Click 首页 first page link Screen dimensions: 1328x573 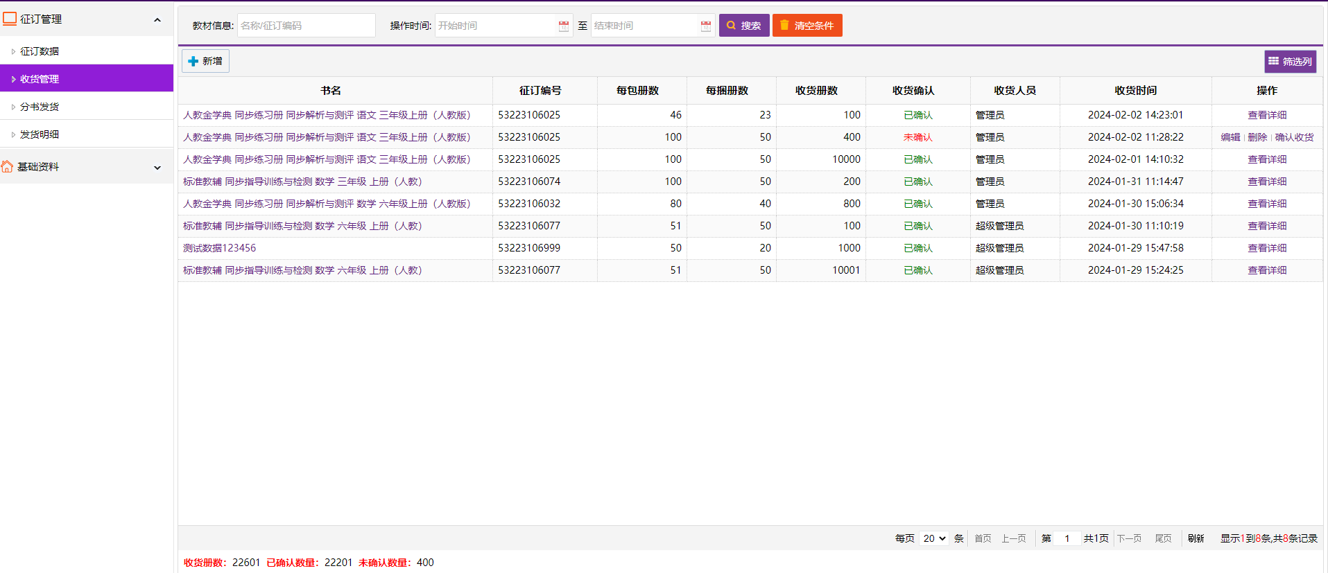983,538
